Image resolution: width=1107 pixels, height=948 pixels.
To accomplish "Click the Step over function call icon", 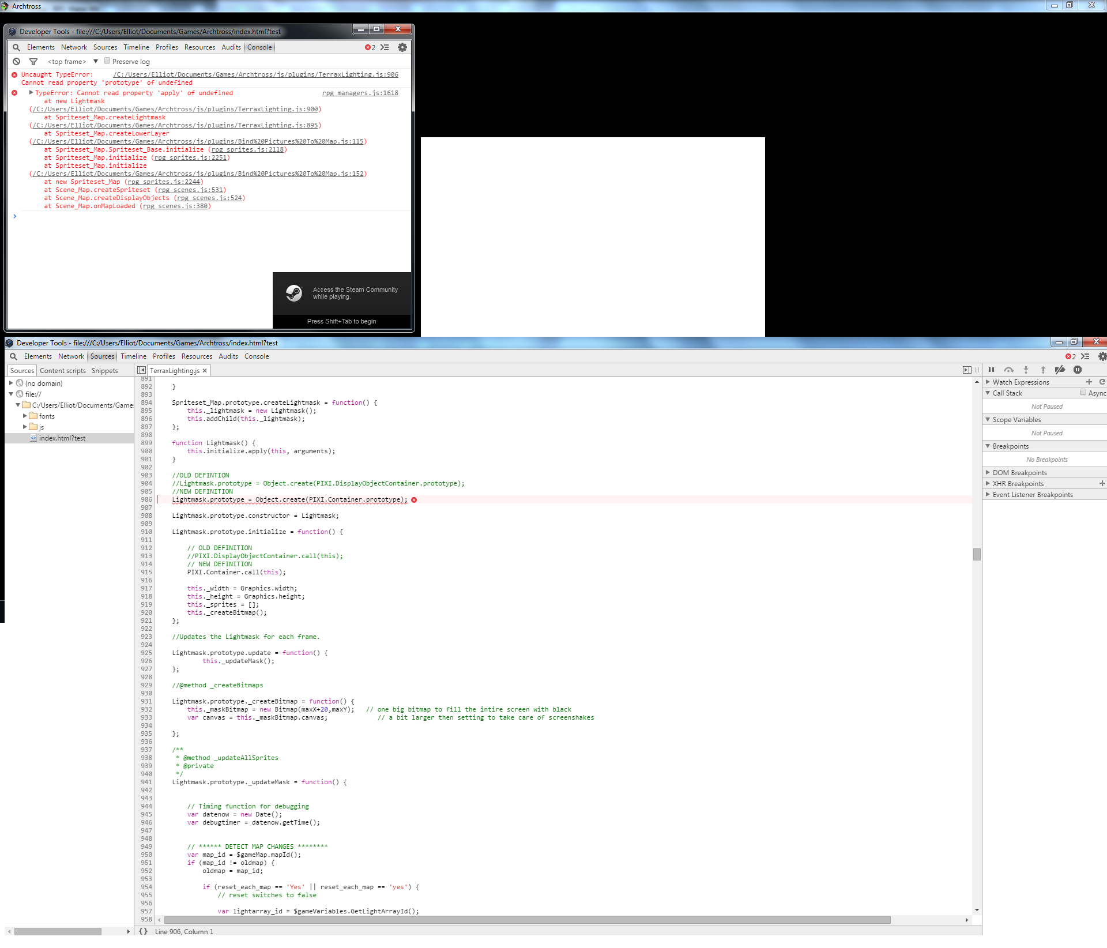I will tap(1008, 370).
